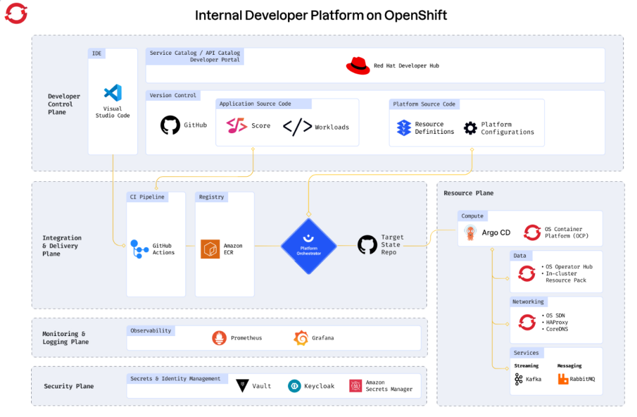Click the GitHub Actions icon
This screenshot has height=417, width=637.
[140, 249]
